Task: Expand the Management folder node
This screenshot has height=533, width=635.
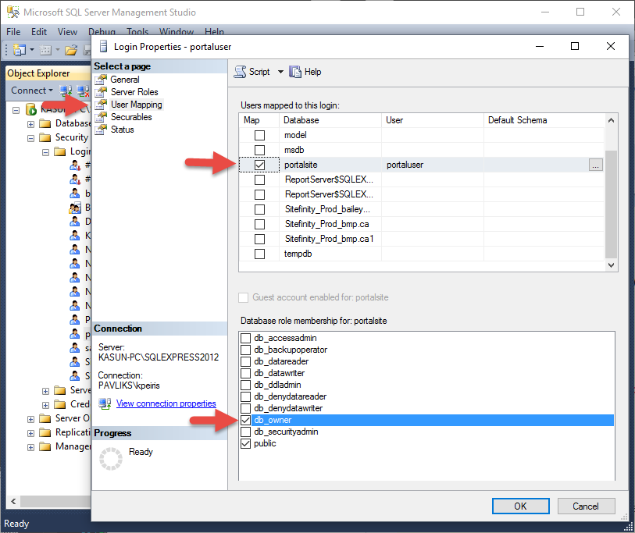Action: pos(30,447)
